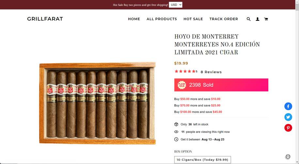Go to the HOME menu item
Image resolution: width=299 pixels, height=164 pixels.
pos(134,19)
